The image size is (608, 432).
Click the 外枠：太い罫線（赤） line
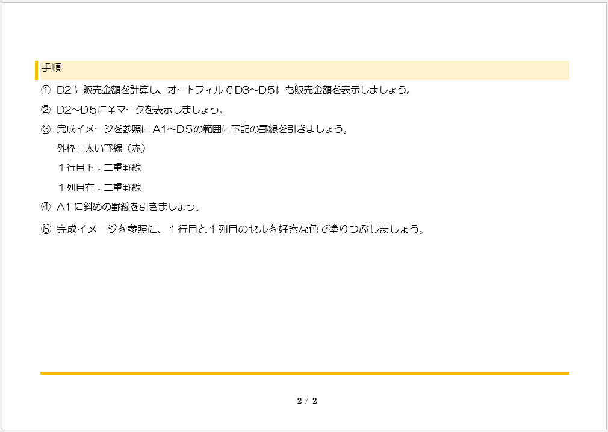pyautogui.click(x=102, y=149)
